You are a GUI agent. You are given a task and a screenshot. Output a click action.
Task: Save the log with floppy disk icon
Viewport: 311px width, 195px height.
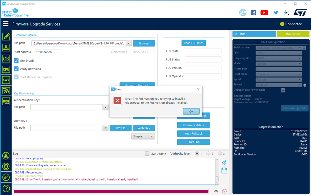pos(224,171)
